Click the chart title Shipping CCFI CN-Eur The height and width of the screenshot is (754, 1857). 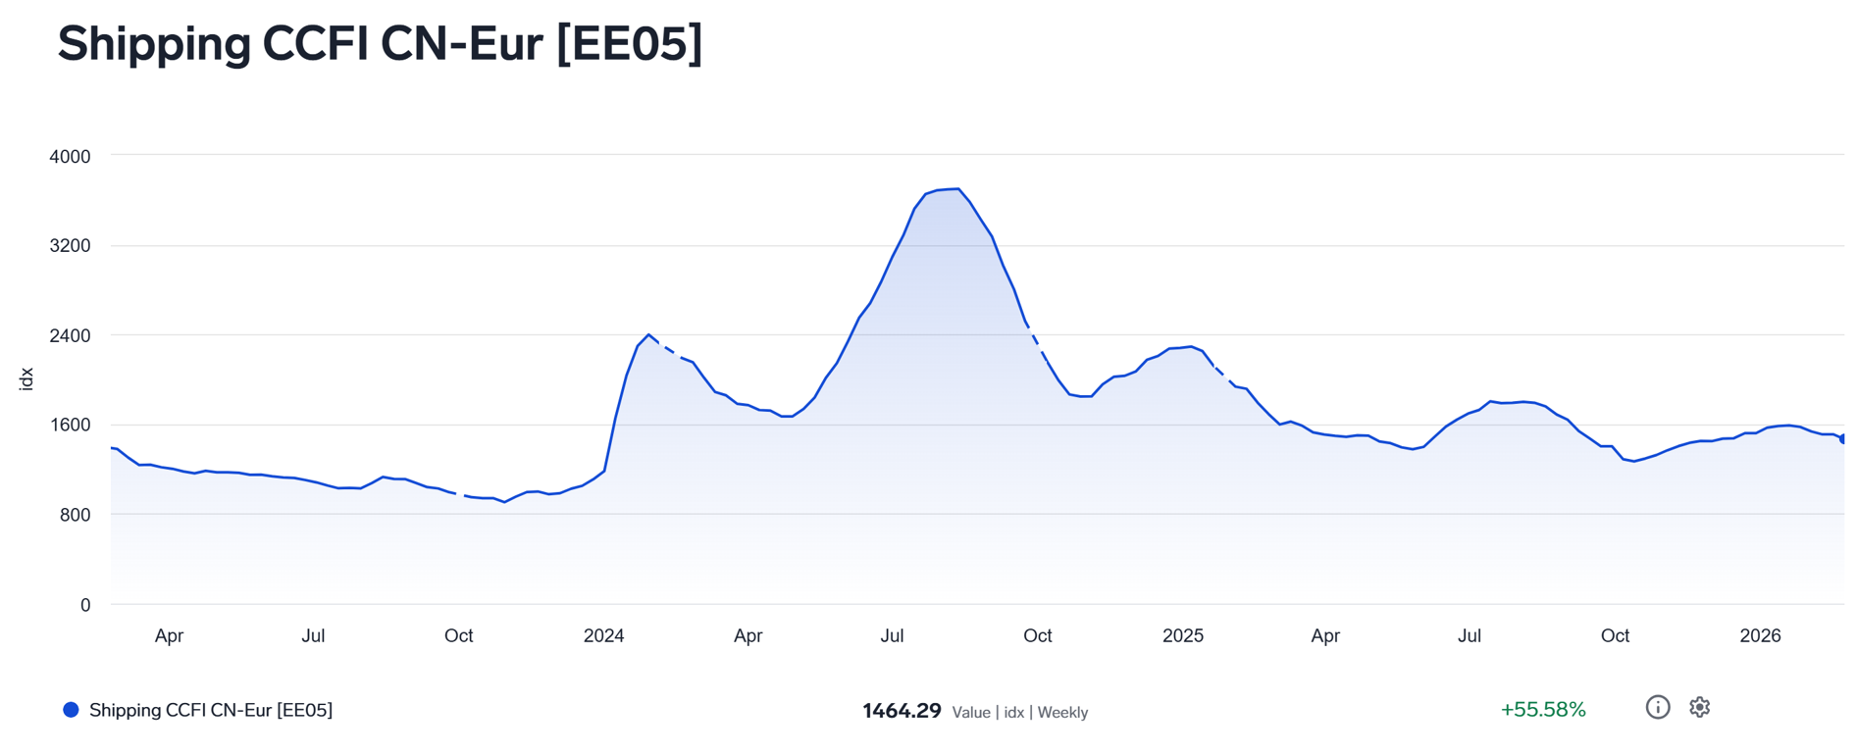point(380,44)
